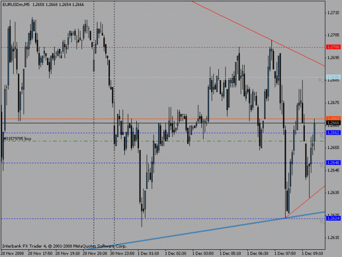Select the #31579785 buy order label

coord(17,139)
